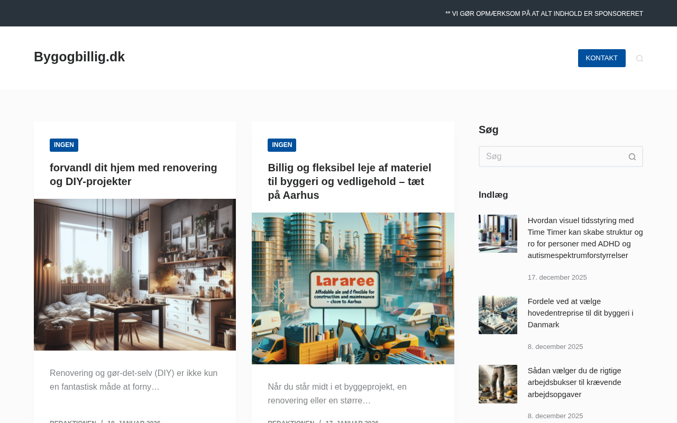View the kitchen renovation featured image
This screenshot has width=677, height=423.
(x=135, y=274)
